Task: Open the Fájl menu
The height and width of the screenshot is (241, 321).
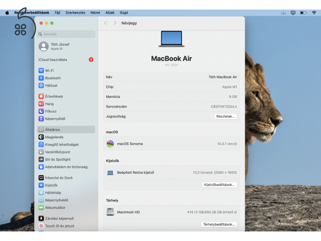Action: click(x=57, y=13)
